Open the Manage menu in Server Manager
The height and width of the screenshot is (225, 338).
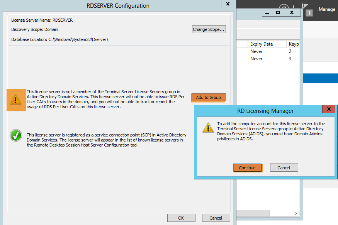point(327,9)
